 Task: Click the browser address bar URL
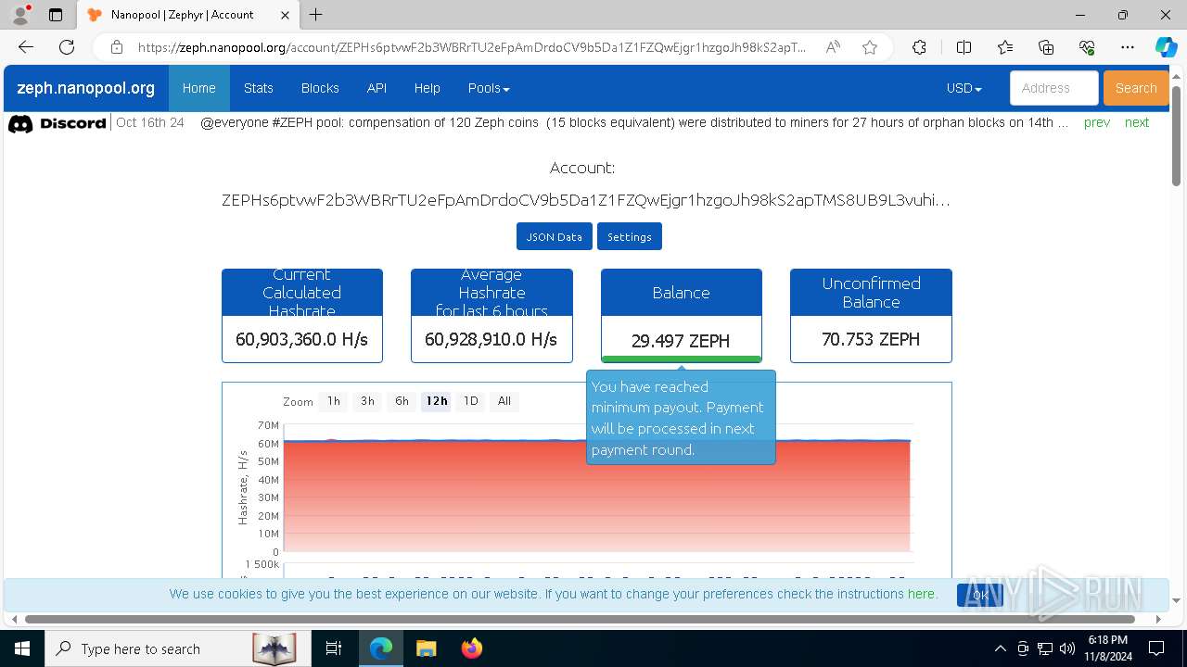(x=472, y=47)
